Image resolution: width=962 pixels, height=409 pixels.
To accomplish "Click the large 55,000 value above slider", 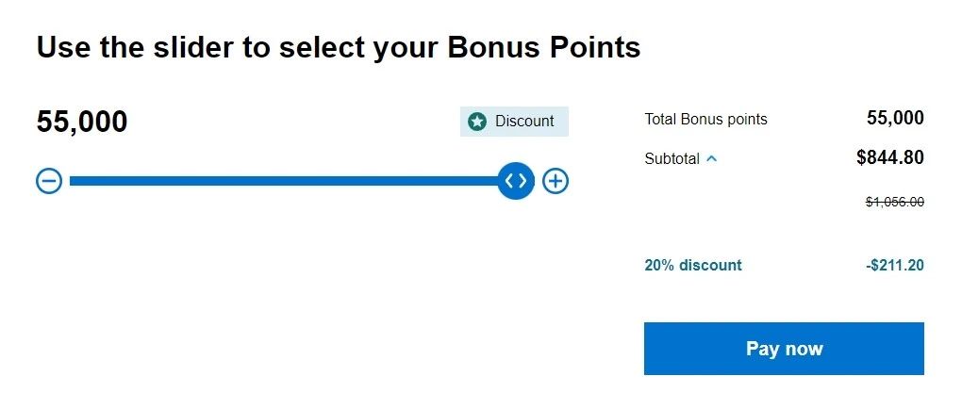I will [x=82, y=123].
